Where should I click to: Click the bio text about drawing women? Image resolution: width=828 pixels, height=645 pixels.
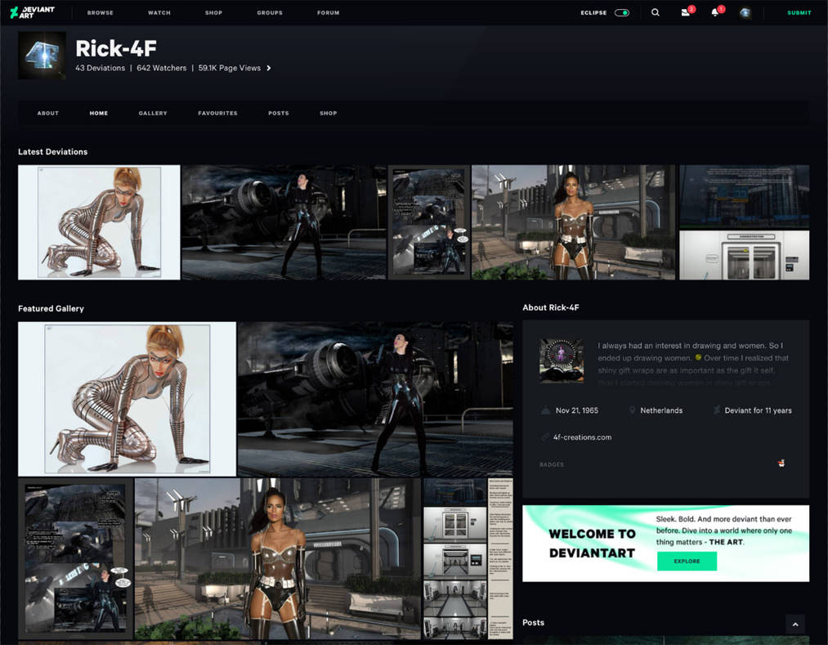pos(693,364)
